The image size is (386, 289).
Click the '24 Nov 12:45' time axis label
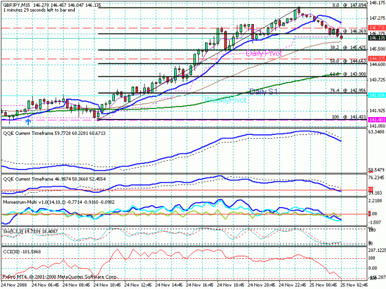pos(138,285)
